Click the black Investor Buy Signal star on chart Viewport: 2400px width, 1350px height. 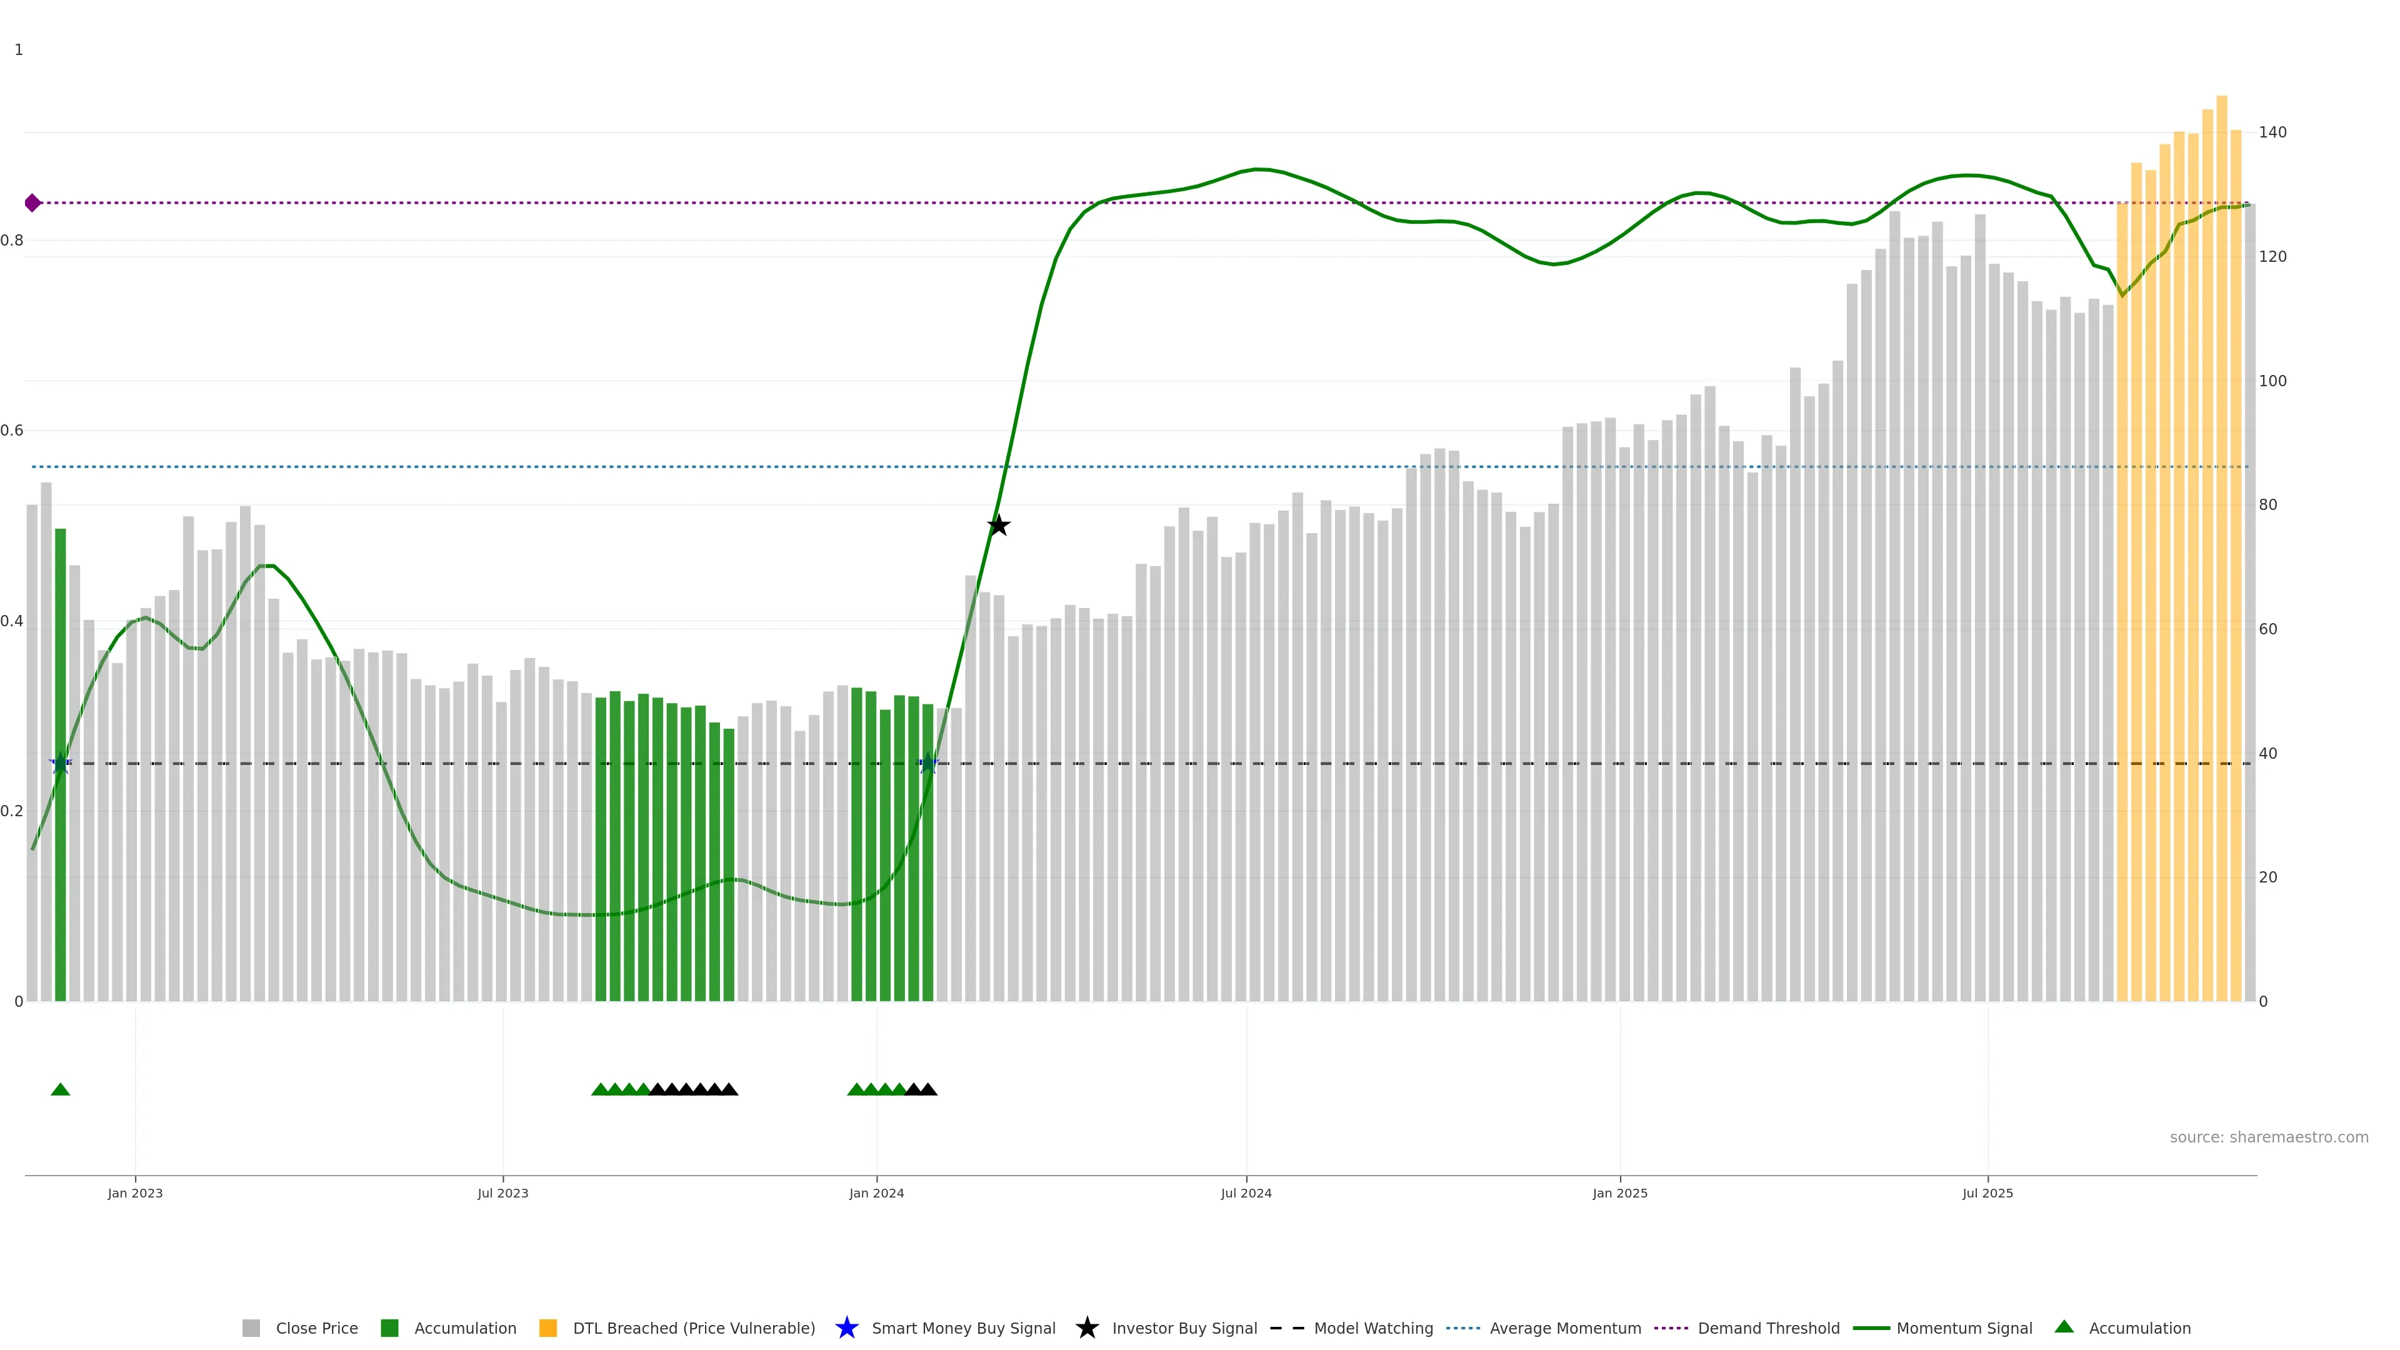(x=998, y=526)
